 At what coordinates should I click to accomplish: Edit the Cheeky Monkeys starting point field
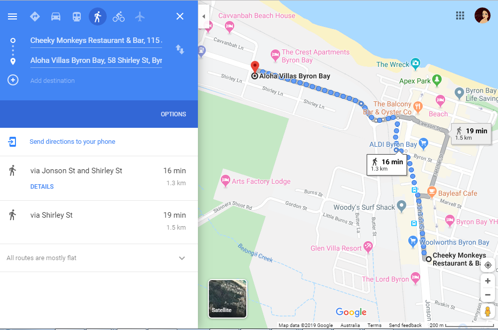(96, 41)
